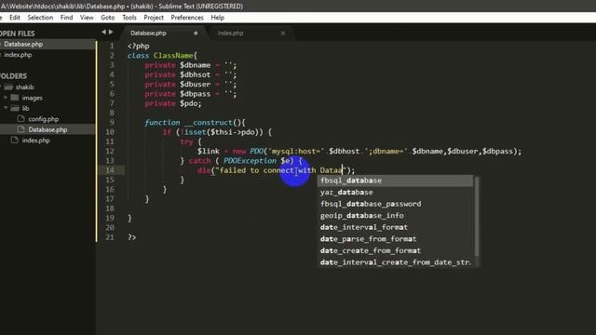Go to previous tab with left arrow
Viewport: 596px width, 335px height.
tap(103, 33)
